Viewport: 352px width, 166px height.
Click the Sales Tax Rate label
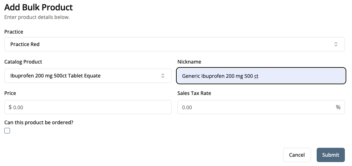194,93
